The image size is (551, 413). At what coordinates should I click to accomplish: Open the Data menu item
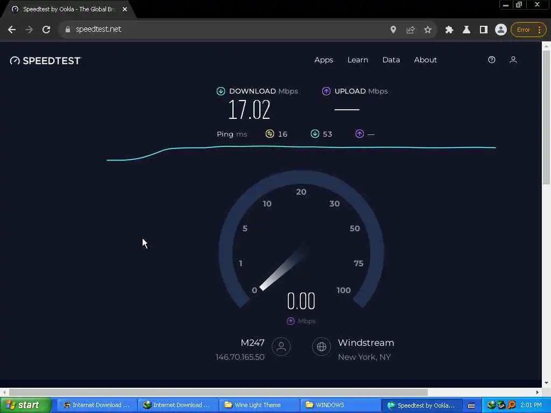coord(391,60)
